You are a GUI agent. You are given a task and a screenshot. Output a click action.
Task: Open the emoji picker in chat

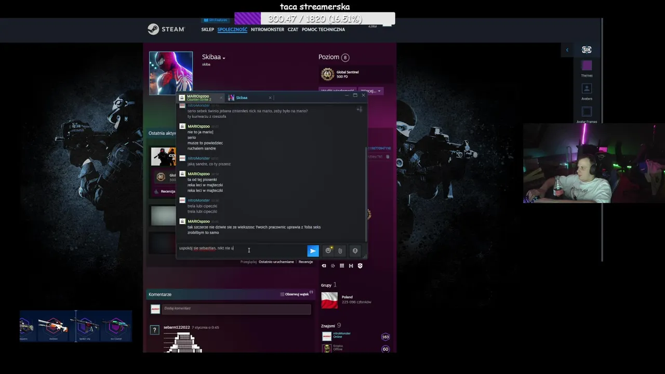coord(328,251)
